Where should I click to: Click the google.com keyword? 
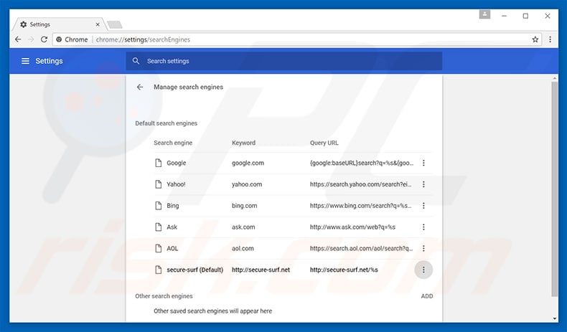tap(248, 163)
